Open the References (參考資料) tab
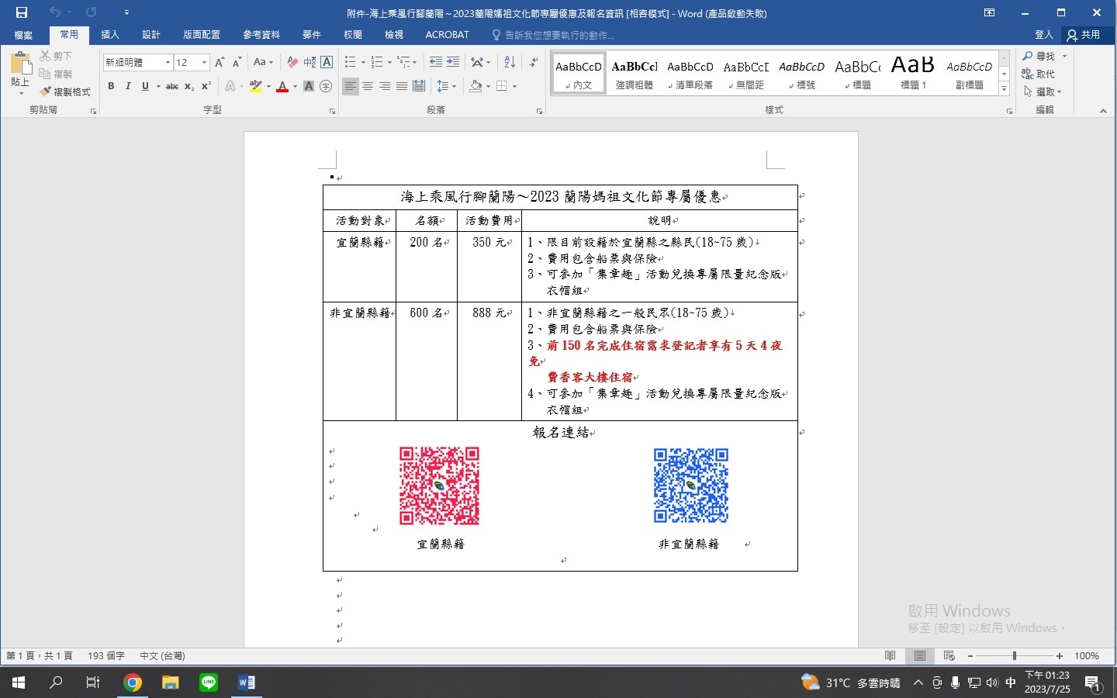The image size is (1117, 698). pyautogui.click(x=261, y=35)
